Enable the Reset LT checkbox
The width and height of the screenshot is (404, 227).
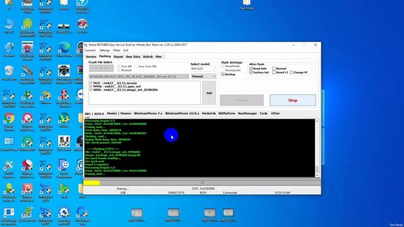click(x=274, y=73)
